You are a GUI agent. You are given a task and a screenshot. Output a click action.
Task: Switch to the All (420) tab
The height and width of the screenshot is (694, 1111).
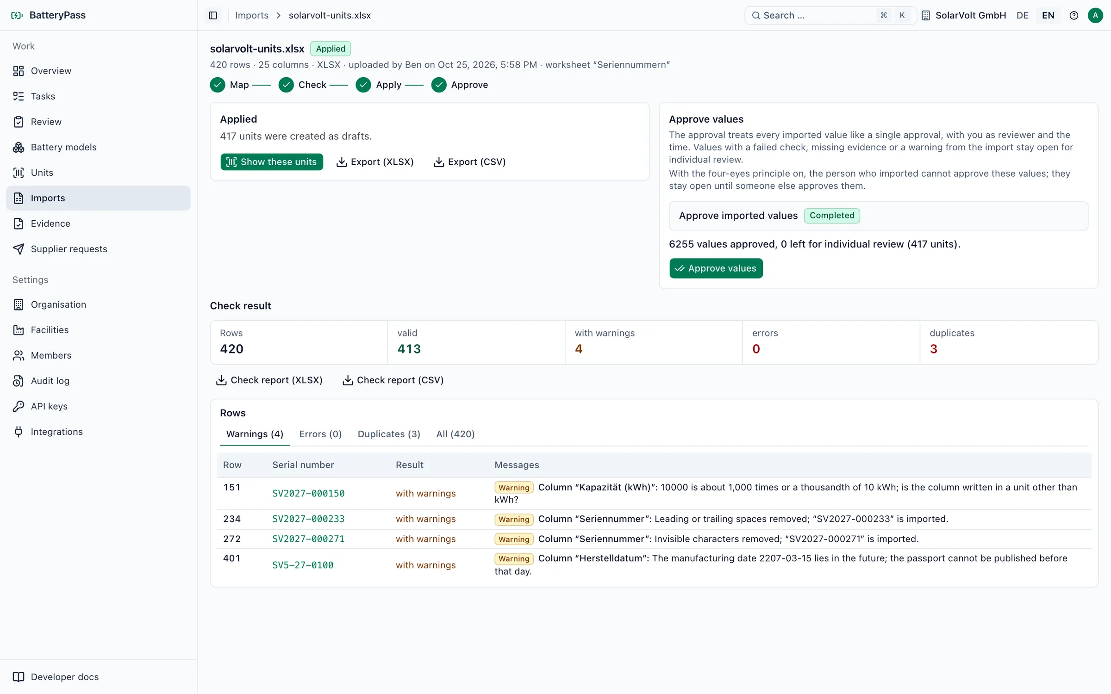click(x=456, y=434)
